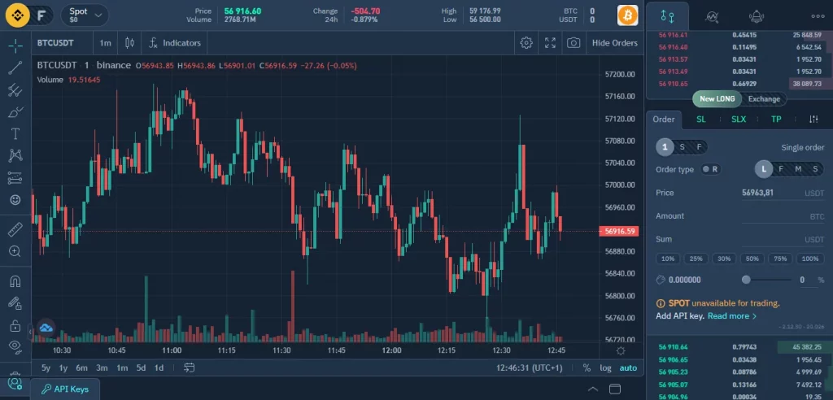
Task: Click the 25% amount button
Action: click(x=696, y=259)
